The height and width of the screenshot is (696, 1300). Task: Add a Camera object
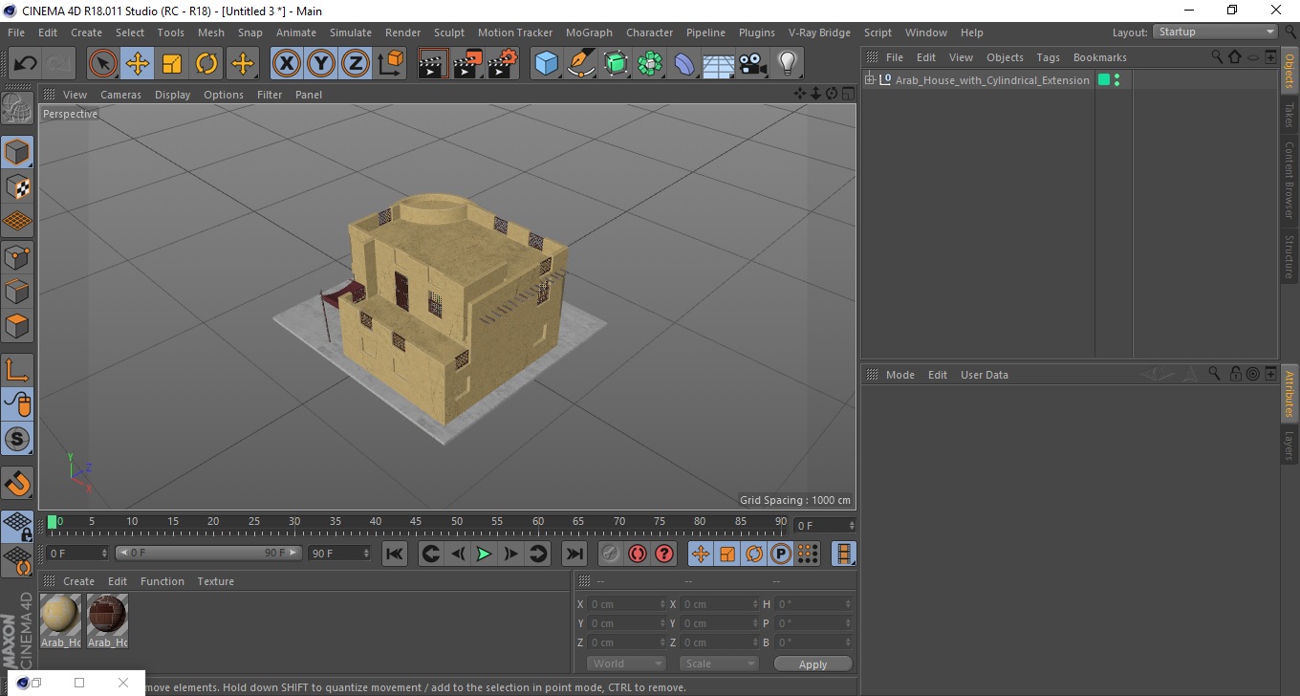753,64
